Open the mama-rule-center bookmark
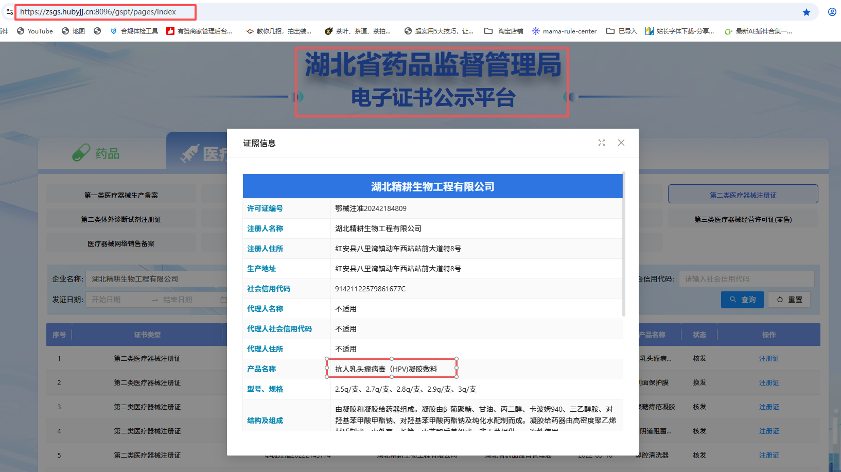 click(564, 31)
